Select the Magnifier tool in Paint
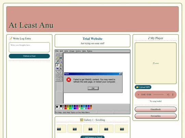This screenshot has width=185, height=138. (x=61, y=61)
